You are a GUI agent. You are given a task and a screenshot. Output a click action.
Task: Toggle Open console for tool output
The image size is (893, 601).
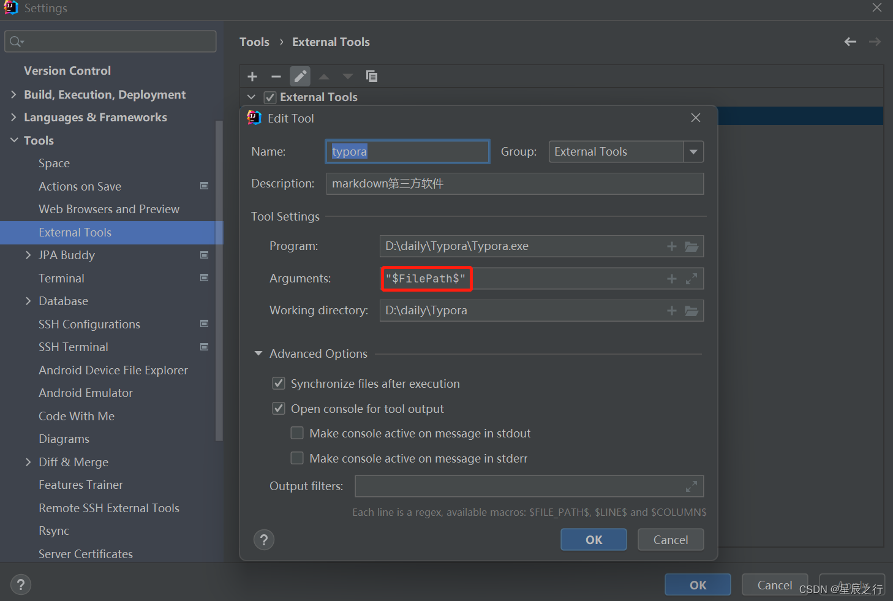pos(279,409)
